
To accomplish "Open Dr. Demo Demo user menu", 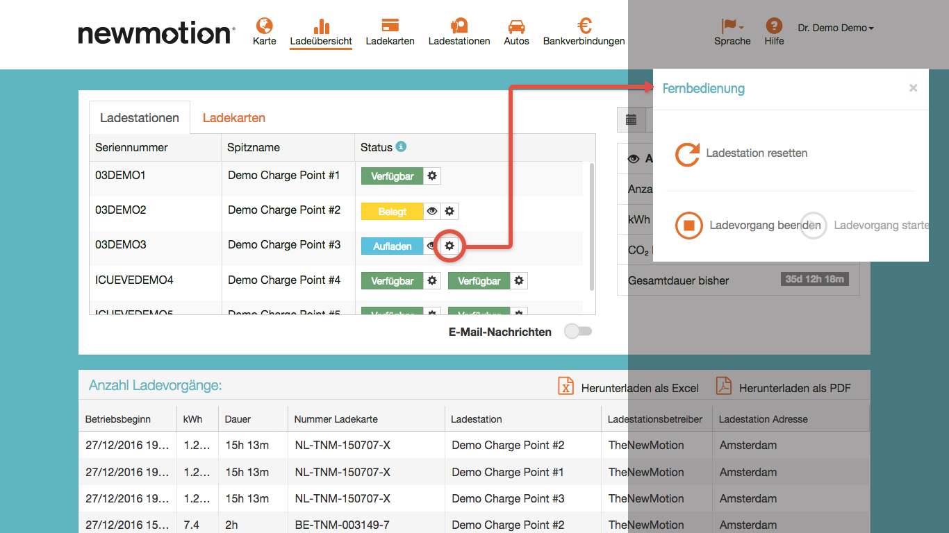I will [836, 28].
